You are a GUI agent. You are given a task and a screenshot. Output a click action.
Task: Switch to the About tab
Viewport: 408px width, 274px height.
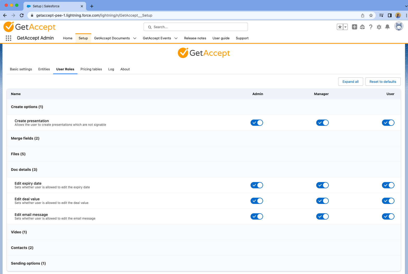click(125, 69)
